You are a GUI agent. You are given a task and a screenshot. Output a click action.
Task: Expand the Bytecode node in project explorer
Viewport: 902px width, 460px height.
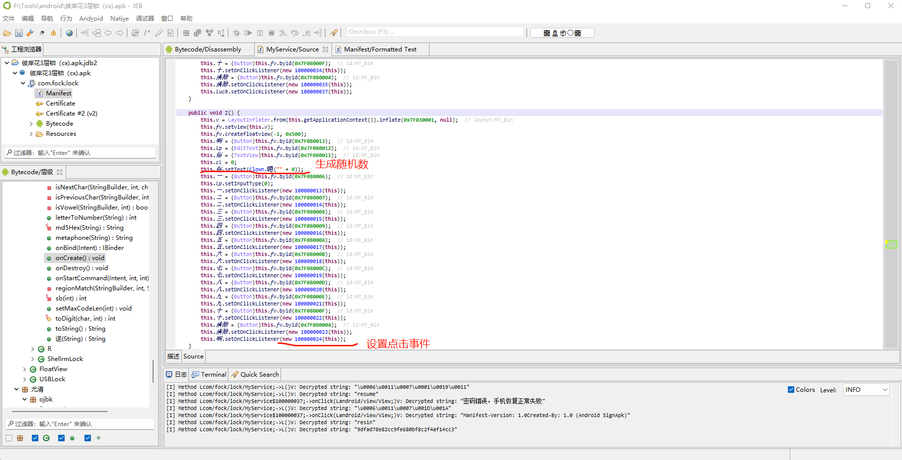31,123
